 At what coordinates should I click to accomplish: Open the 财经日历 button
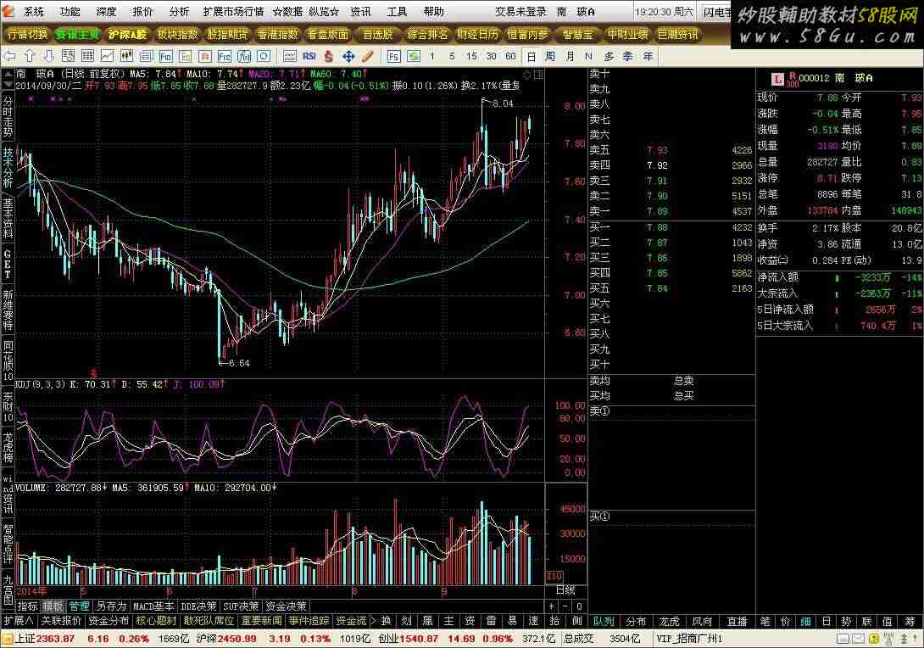(478, 34)
